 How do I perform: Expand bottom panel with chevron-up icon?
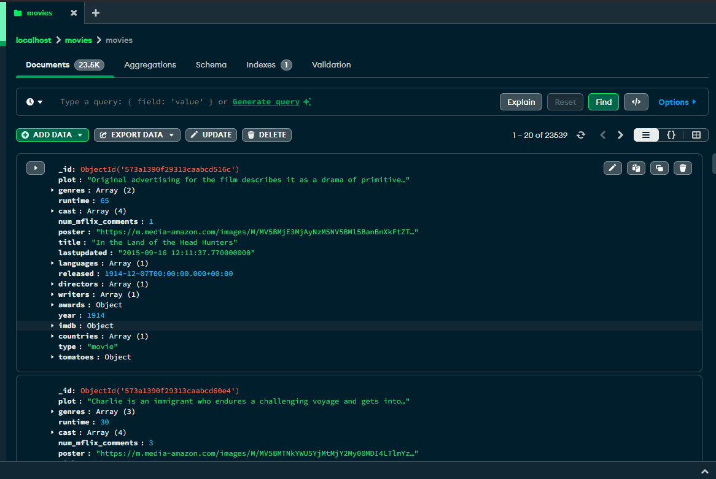point(704,472)
